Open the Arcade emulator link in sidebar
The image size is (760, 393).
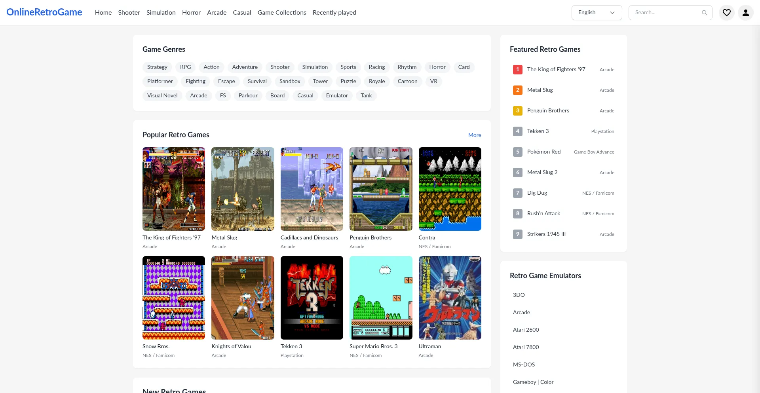521,313
